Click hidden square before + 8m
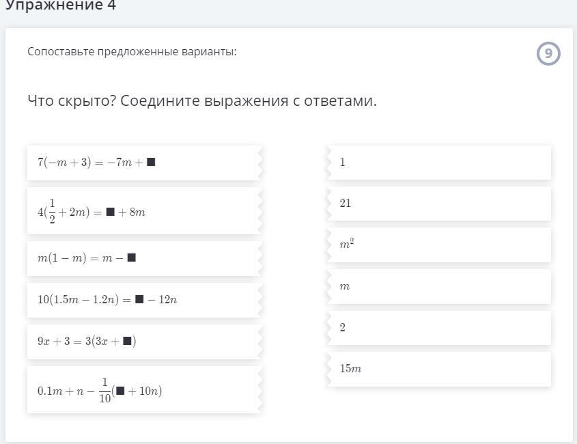The image size is (577, 444). (110, 212)
